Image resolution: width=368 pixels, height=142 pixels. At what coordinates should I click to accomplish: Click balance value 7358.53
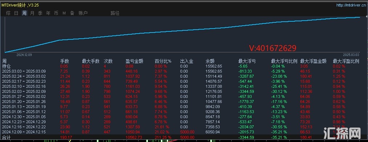[213, 127]
